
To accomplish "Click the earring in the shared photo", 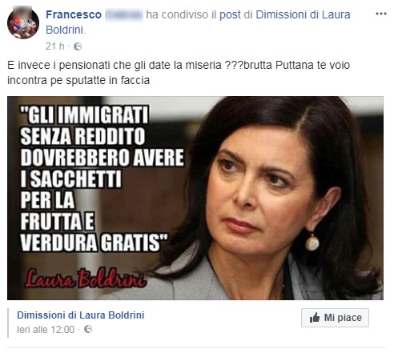I will pyautogui.click(x=312, y=243).
